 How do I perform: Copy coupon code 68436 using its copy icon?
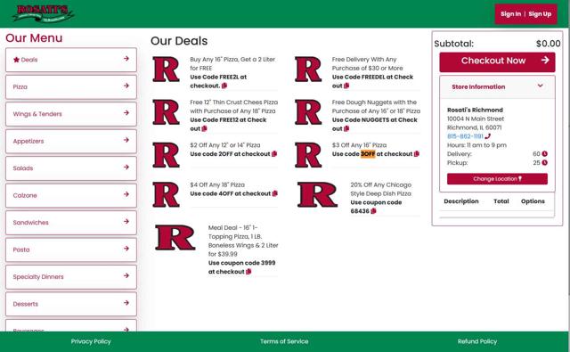(x=373, y=211)
